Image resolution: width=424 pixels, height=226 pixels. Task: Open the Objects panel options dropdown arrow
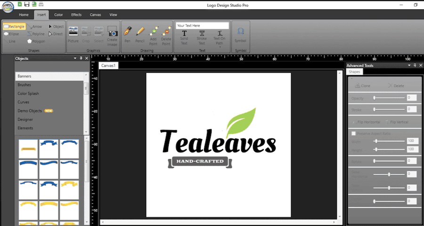point(74,59)
